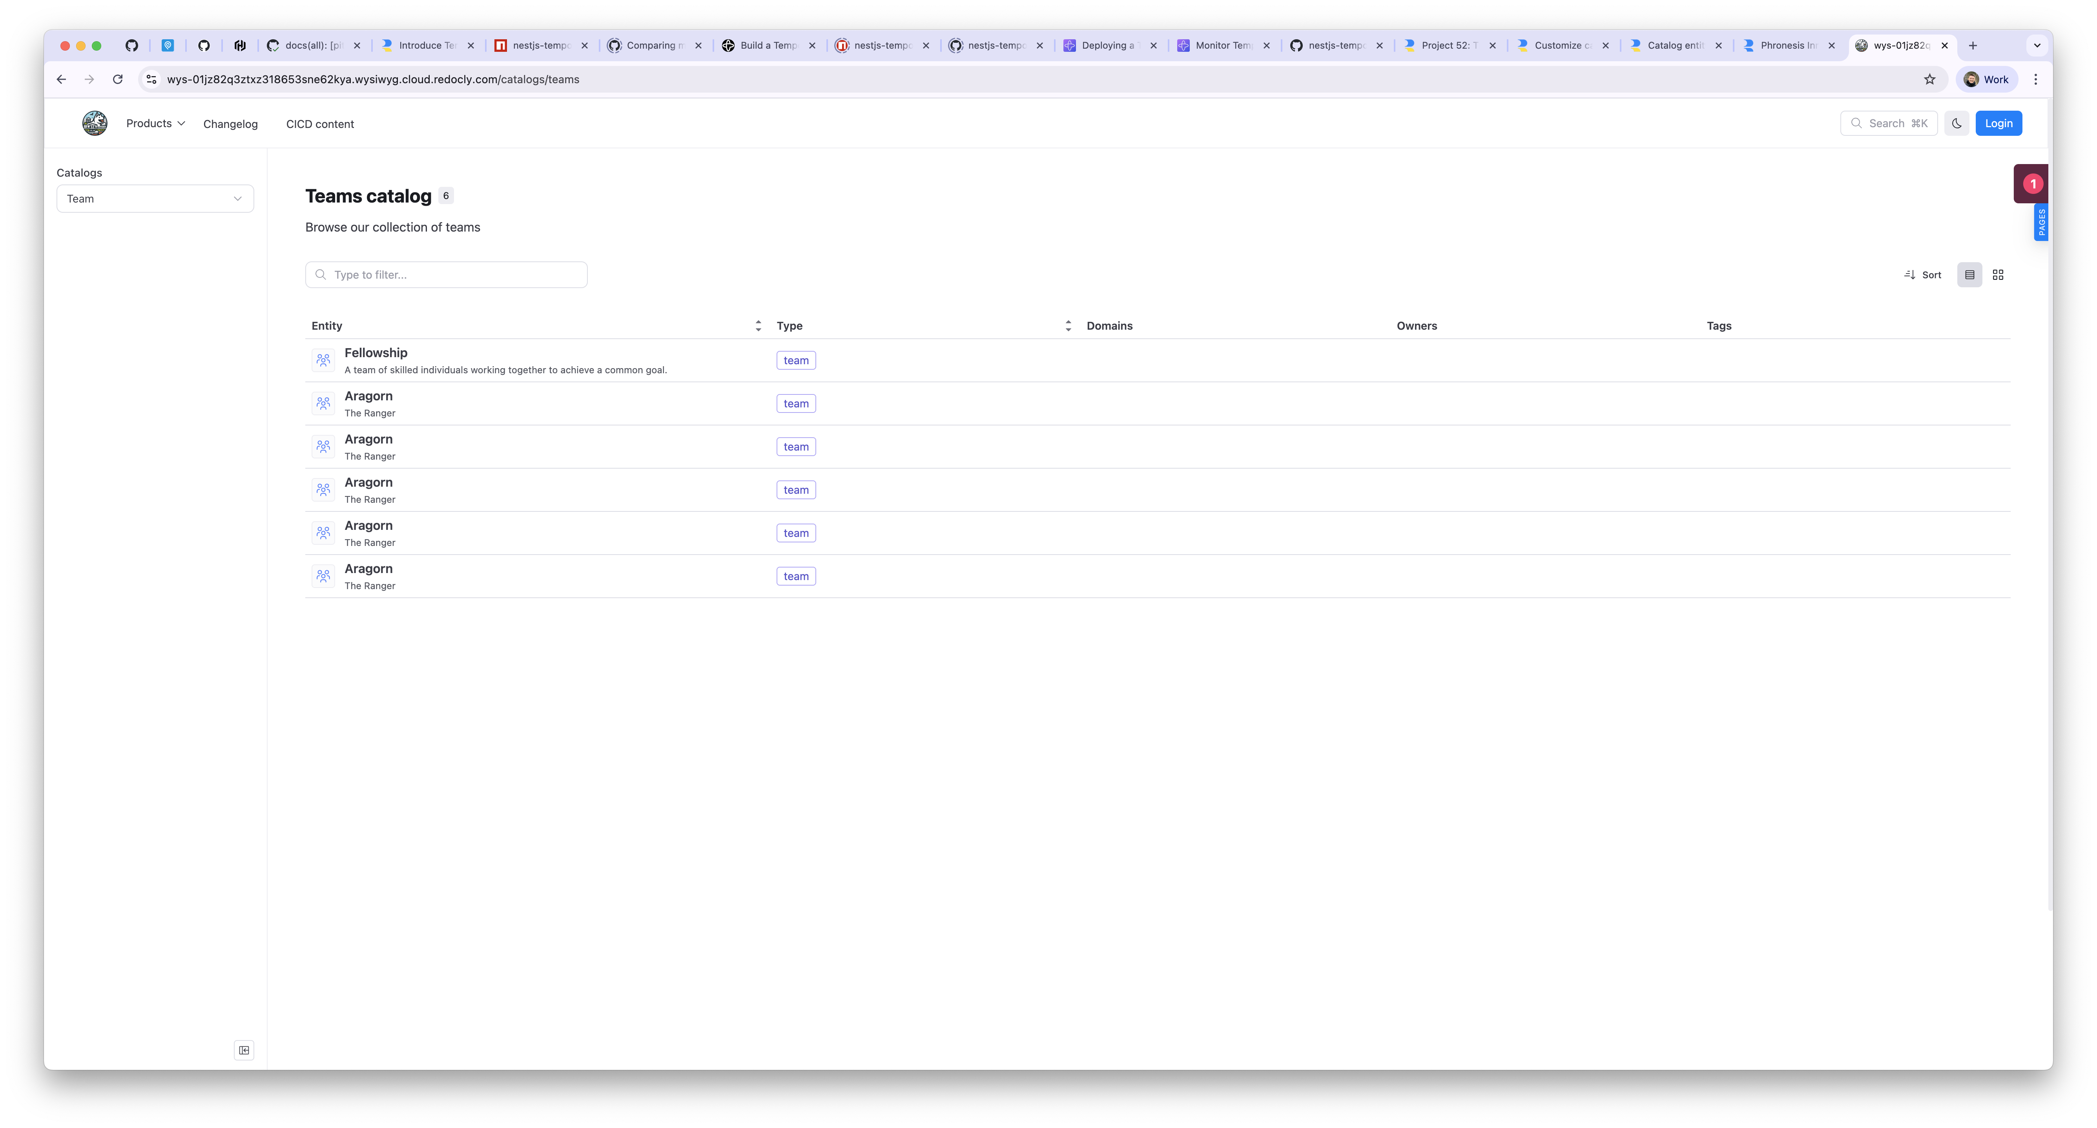Bookmark this page with the star icon
2097x1128 pixels.
click(1929, 79)
